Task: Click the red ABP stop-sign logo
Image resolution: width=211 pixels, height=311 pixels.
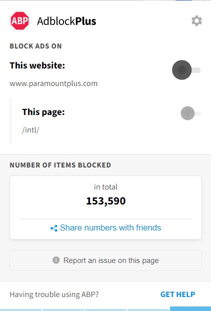Action: [x=19, y=21]
